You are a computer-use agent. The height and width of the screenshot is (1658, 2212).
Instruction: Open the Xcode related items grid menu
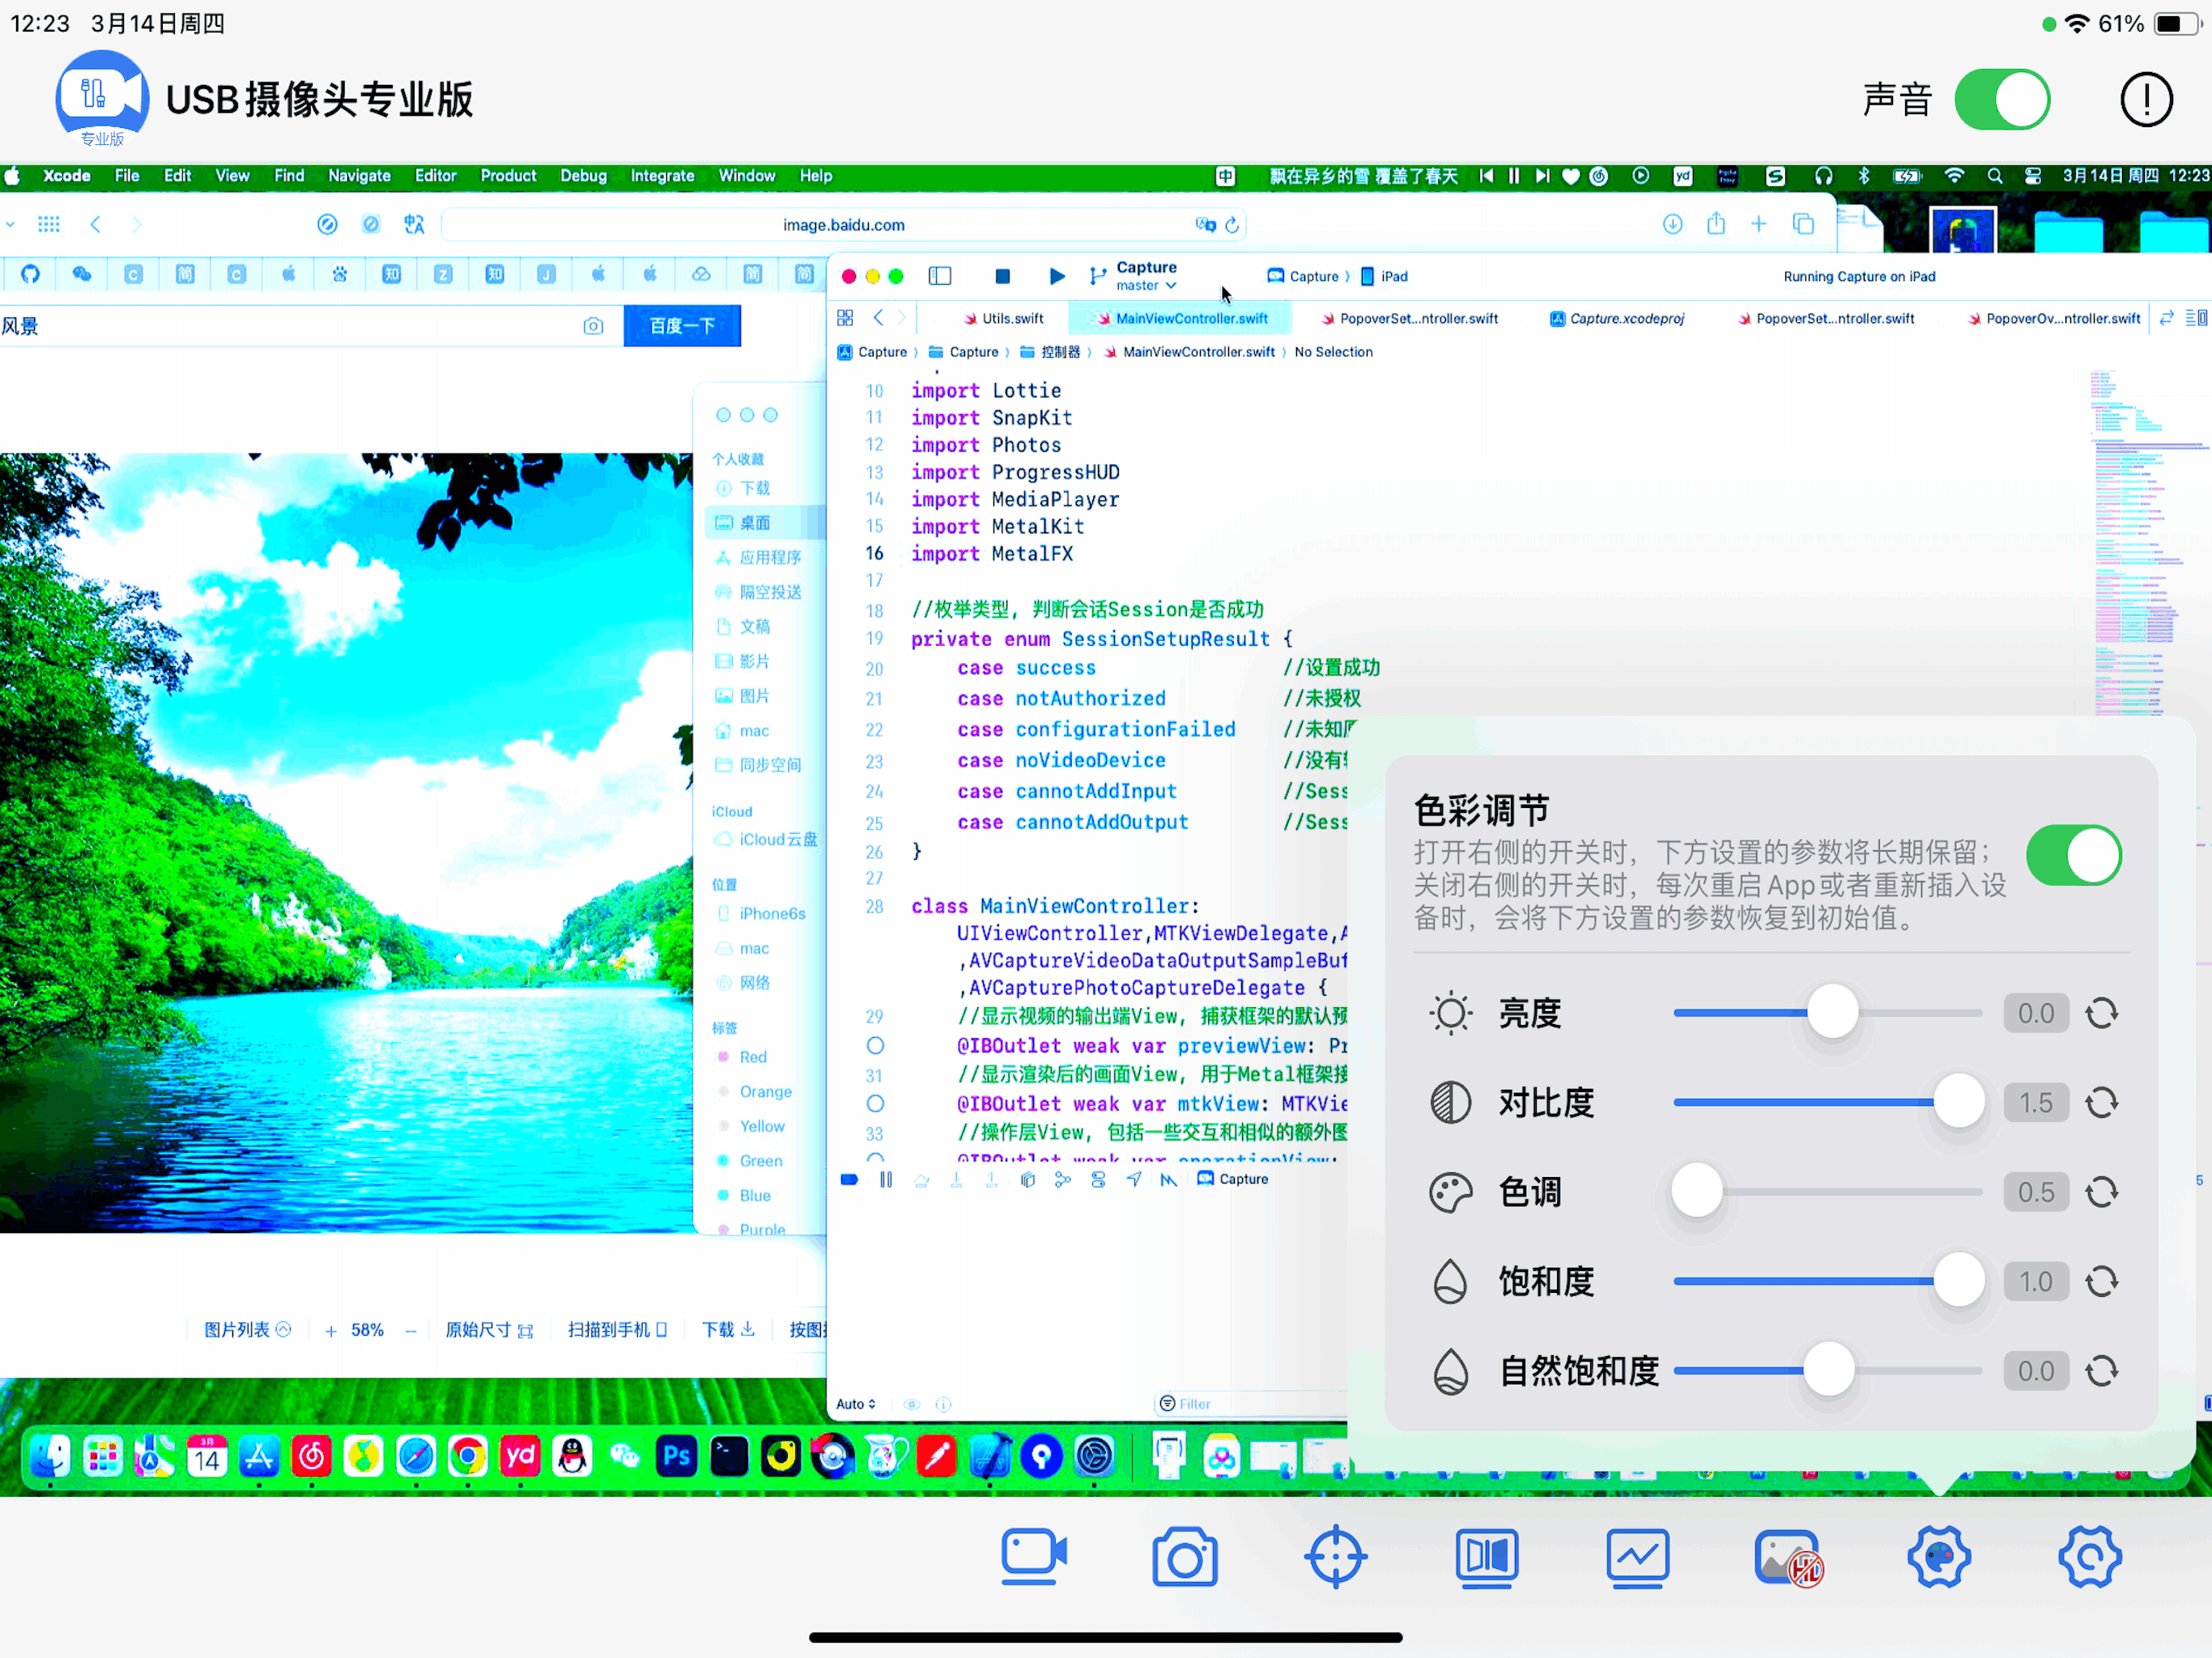pos(845,318)
